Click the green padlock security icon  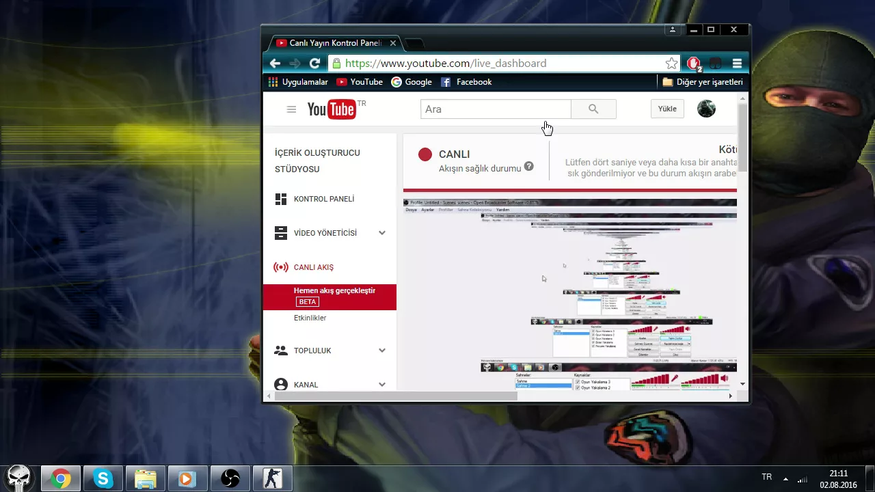pyautogui.click(x=336, y=64)
